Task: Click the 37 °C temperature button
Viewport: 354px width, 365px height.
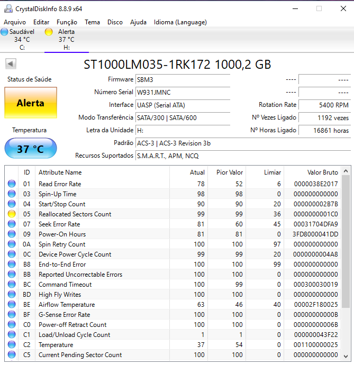Action: (31, 148)
